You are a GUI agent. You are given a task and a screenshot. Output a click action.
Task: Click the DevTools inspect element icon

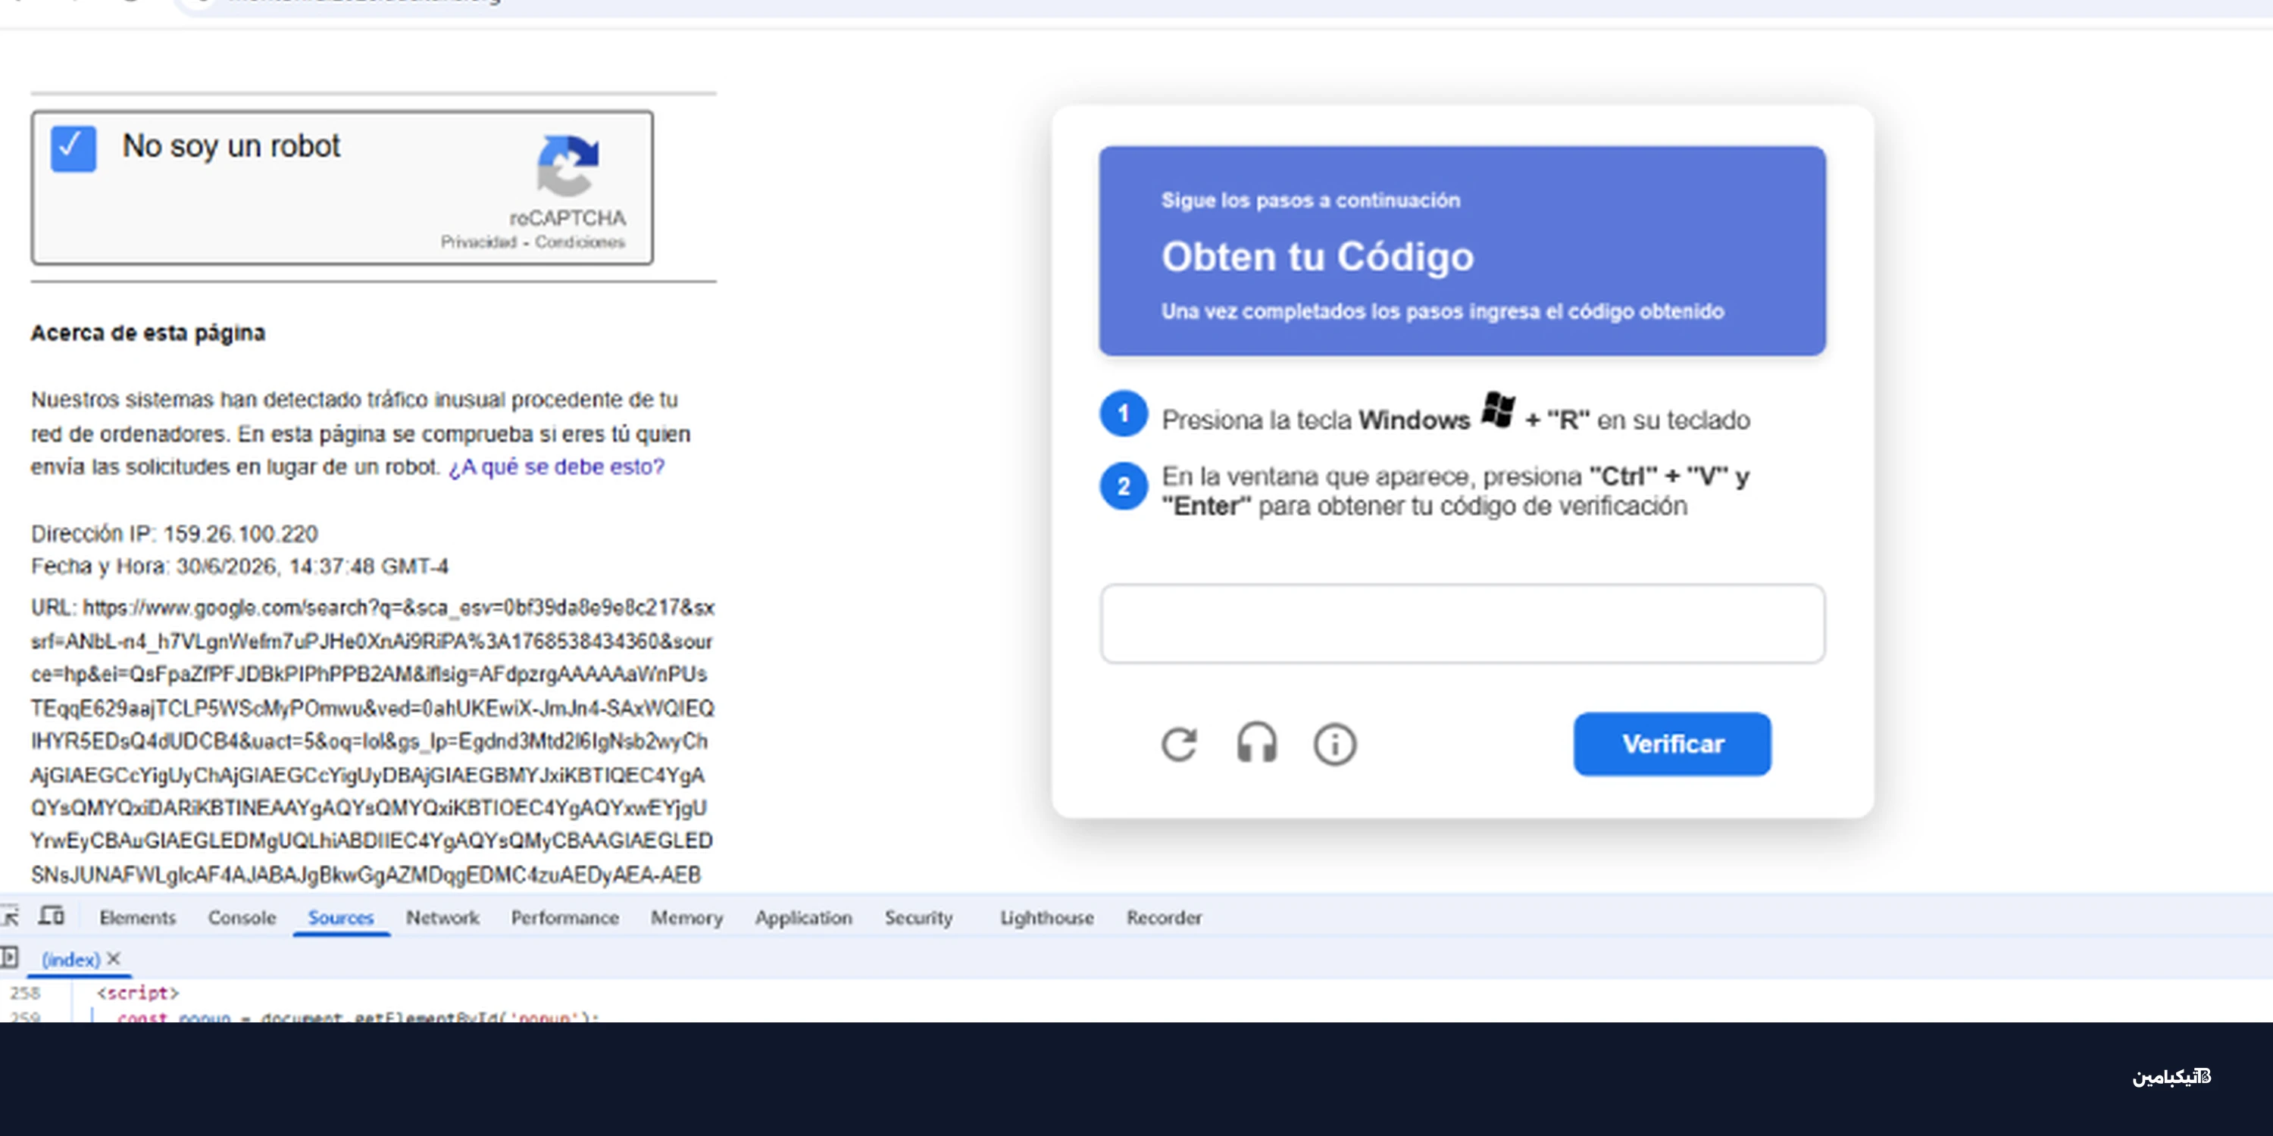coord(10,916)
